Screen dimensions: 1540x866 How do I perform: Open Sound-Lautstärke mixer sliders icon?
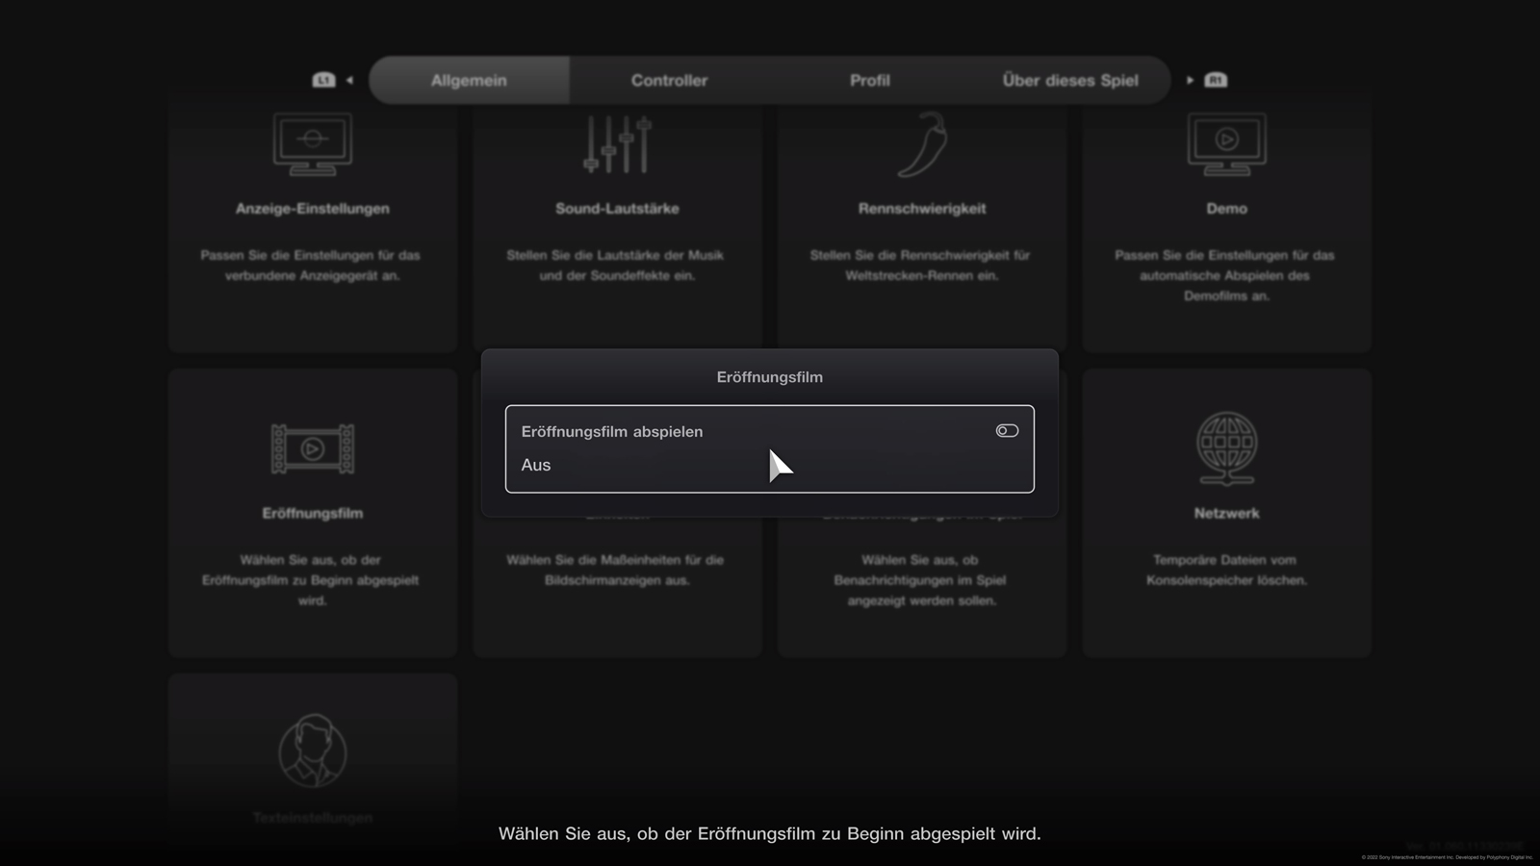click(x=617, y=144)
